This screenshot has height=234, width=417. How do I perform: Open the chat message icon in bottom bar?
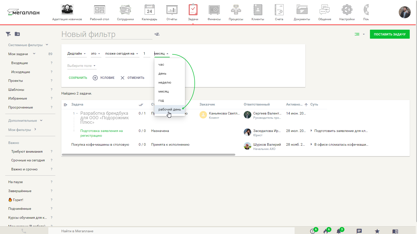(359, 231)
